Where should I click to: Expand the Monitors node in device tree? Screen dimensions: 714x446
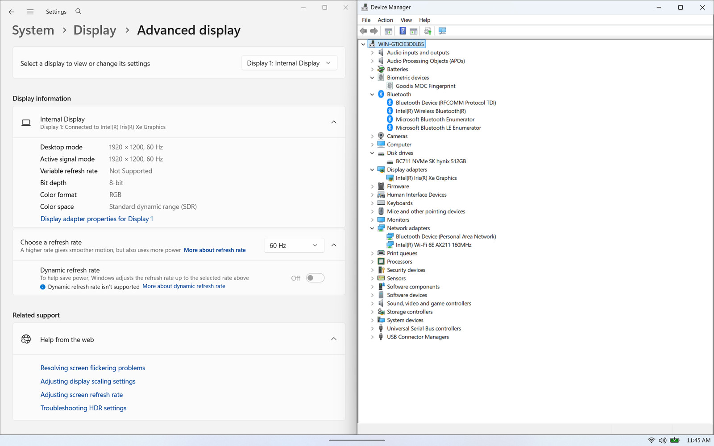(x=372, y=220)
